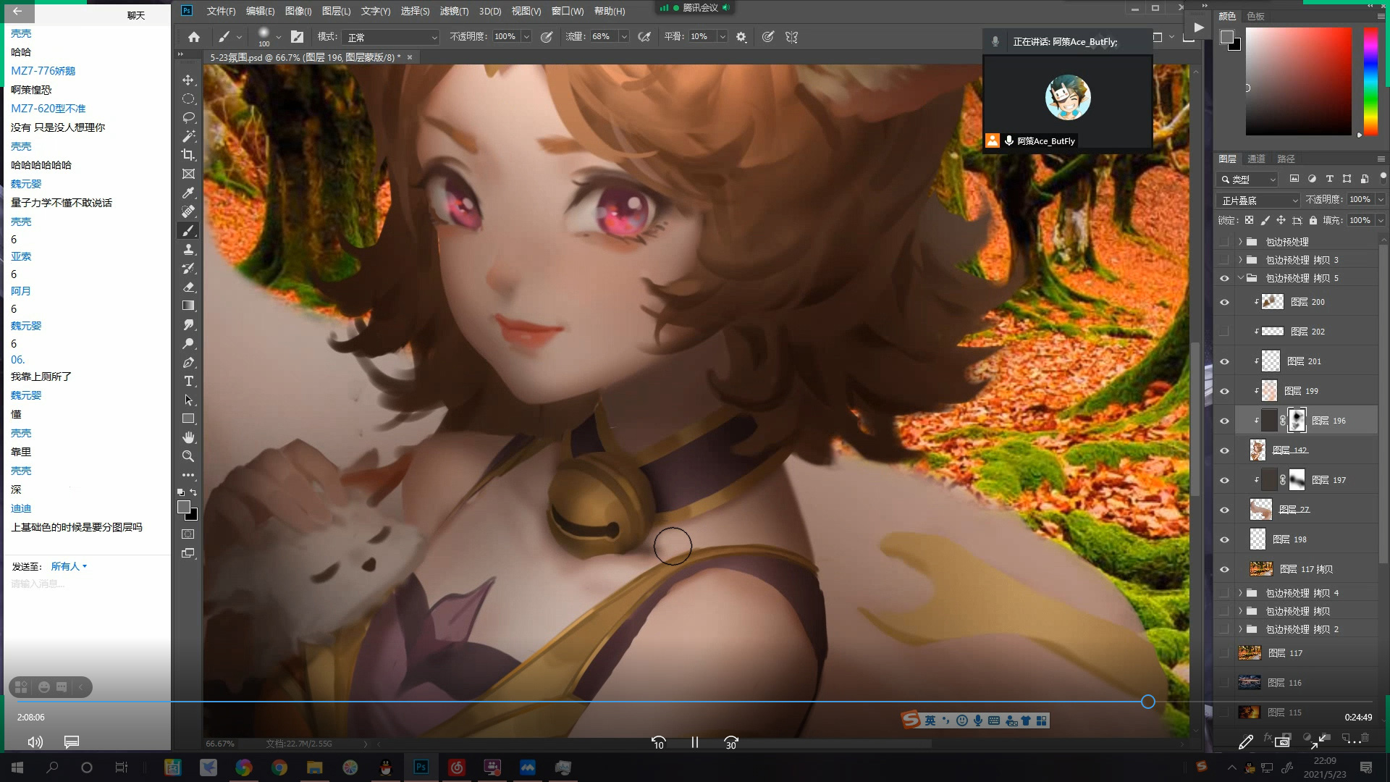Show layer 图层 202
The width and height of the screenshot is (1390, 782).
(x=1224, y=332)
